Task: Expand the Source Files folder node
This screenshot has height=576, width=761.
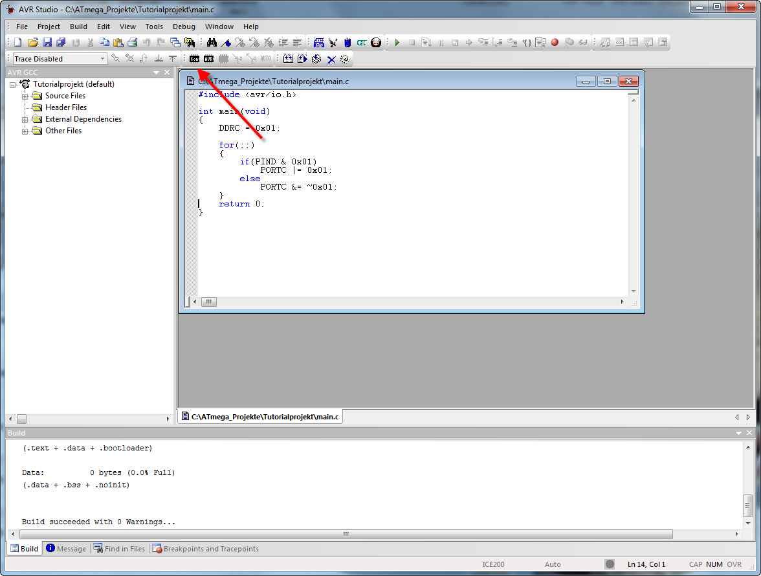Action: coord(25,96)
